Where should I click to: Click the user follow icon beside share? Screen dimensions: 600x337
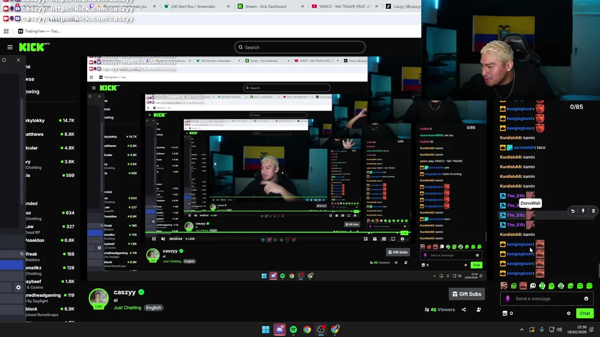479,309
